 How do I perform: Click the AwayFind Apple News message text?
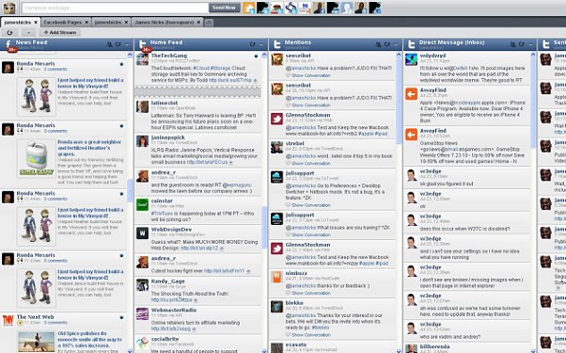tap(473, 111)
